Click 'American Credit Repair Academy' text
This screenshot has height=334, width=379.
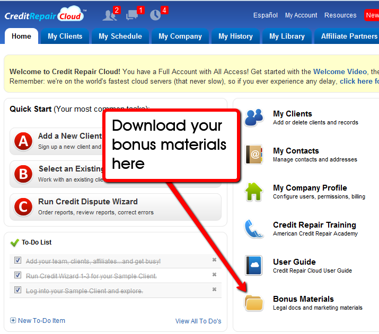pos(315,233)
